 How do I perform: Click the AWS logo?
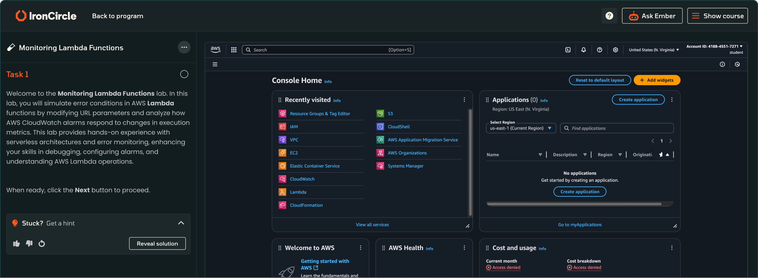[215, 49]
